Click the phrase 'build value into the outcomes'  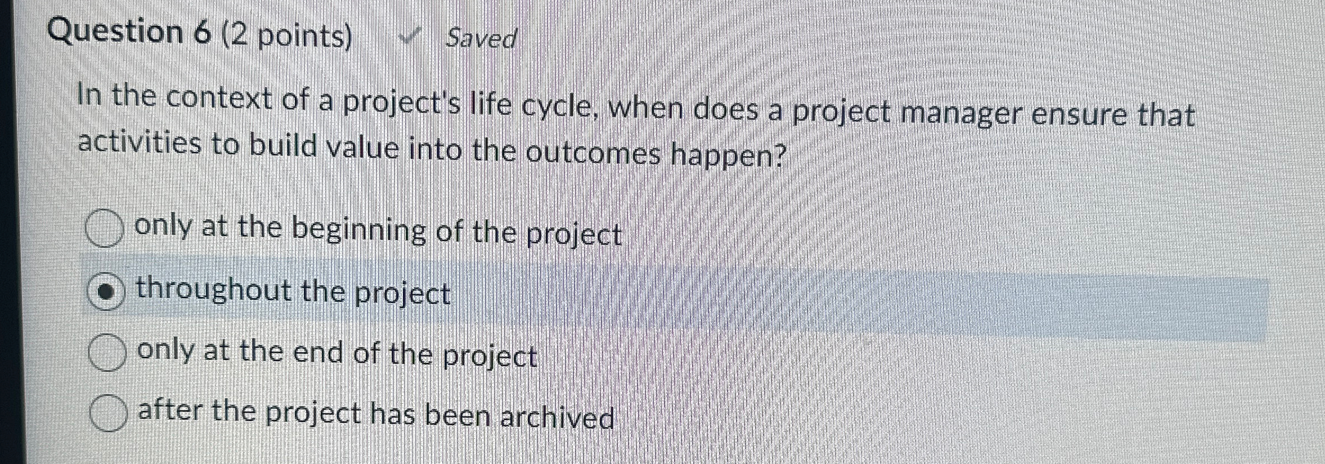click(432, 150)
